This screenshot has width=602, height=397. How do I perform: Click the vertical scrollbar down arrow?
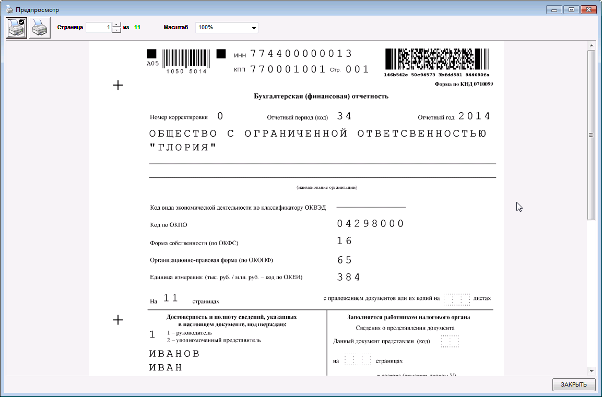point(591,371)
